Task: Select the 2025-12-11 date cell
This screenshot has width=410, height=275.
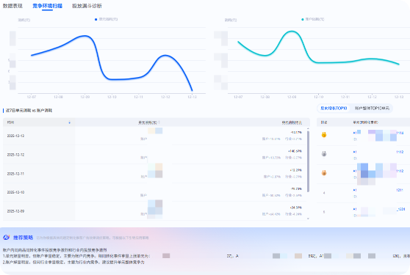Action: 15,174
